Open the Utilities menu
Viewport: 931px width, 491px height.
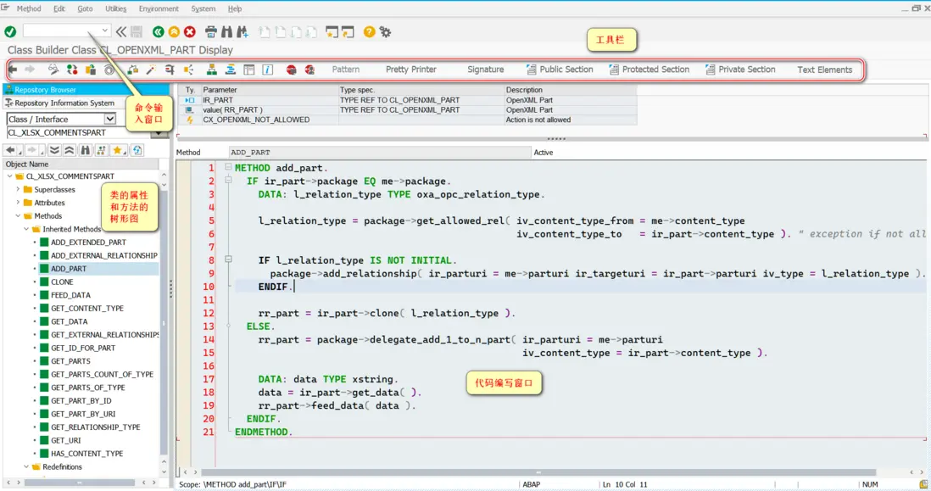pos(115,8)
